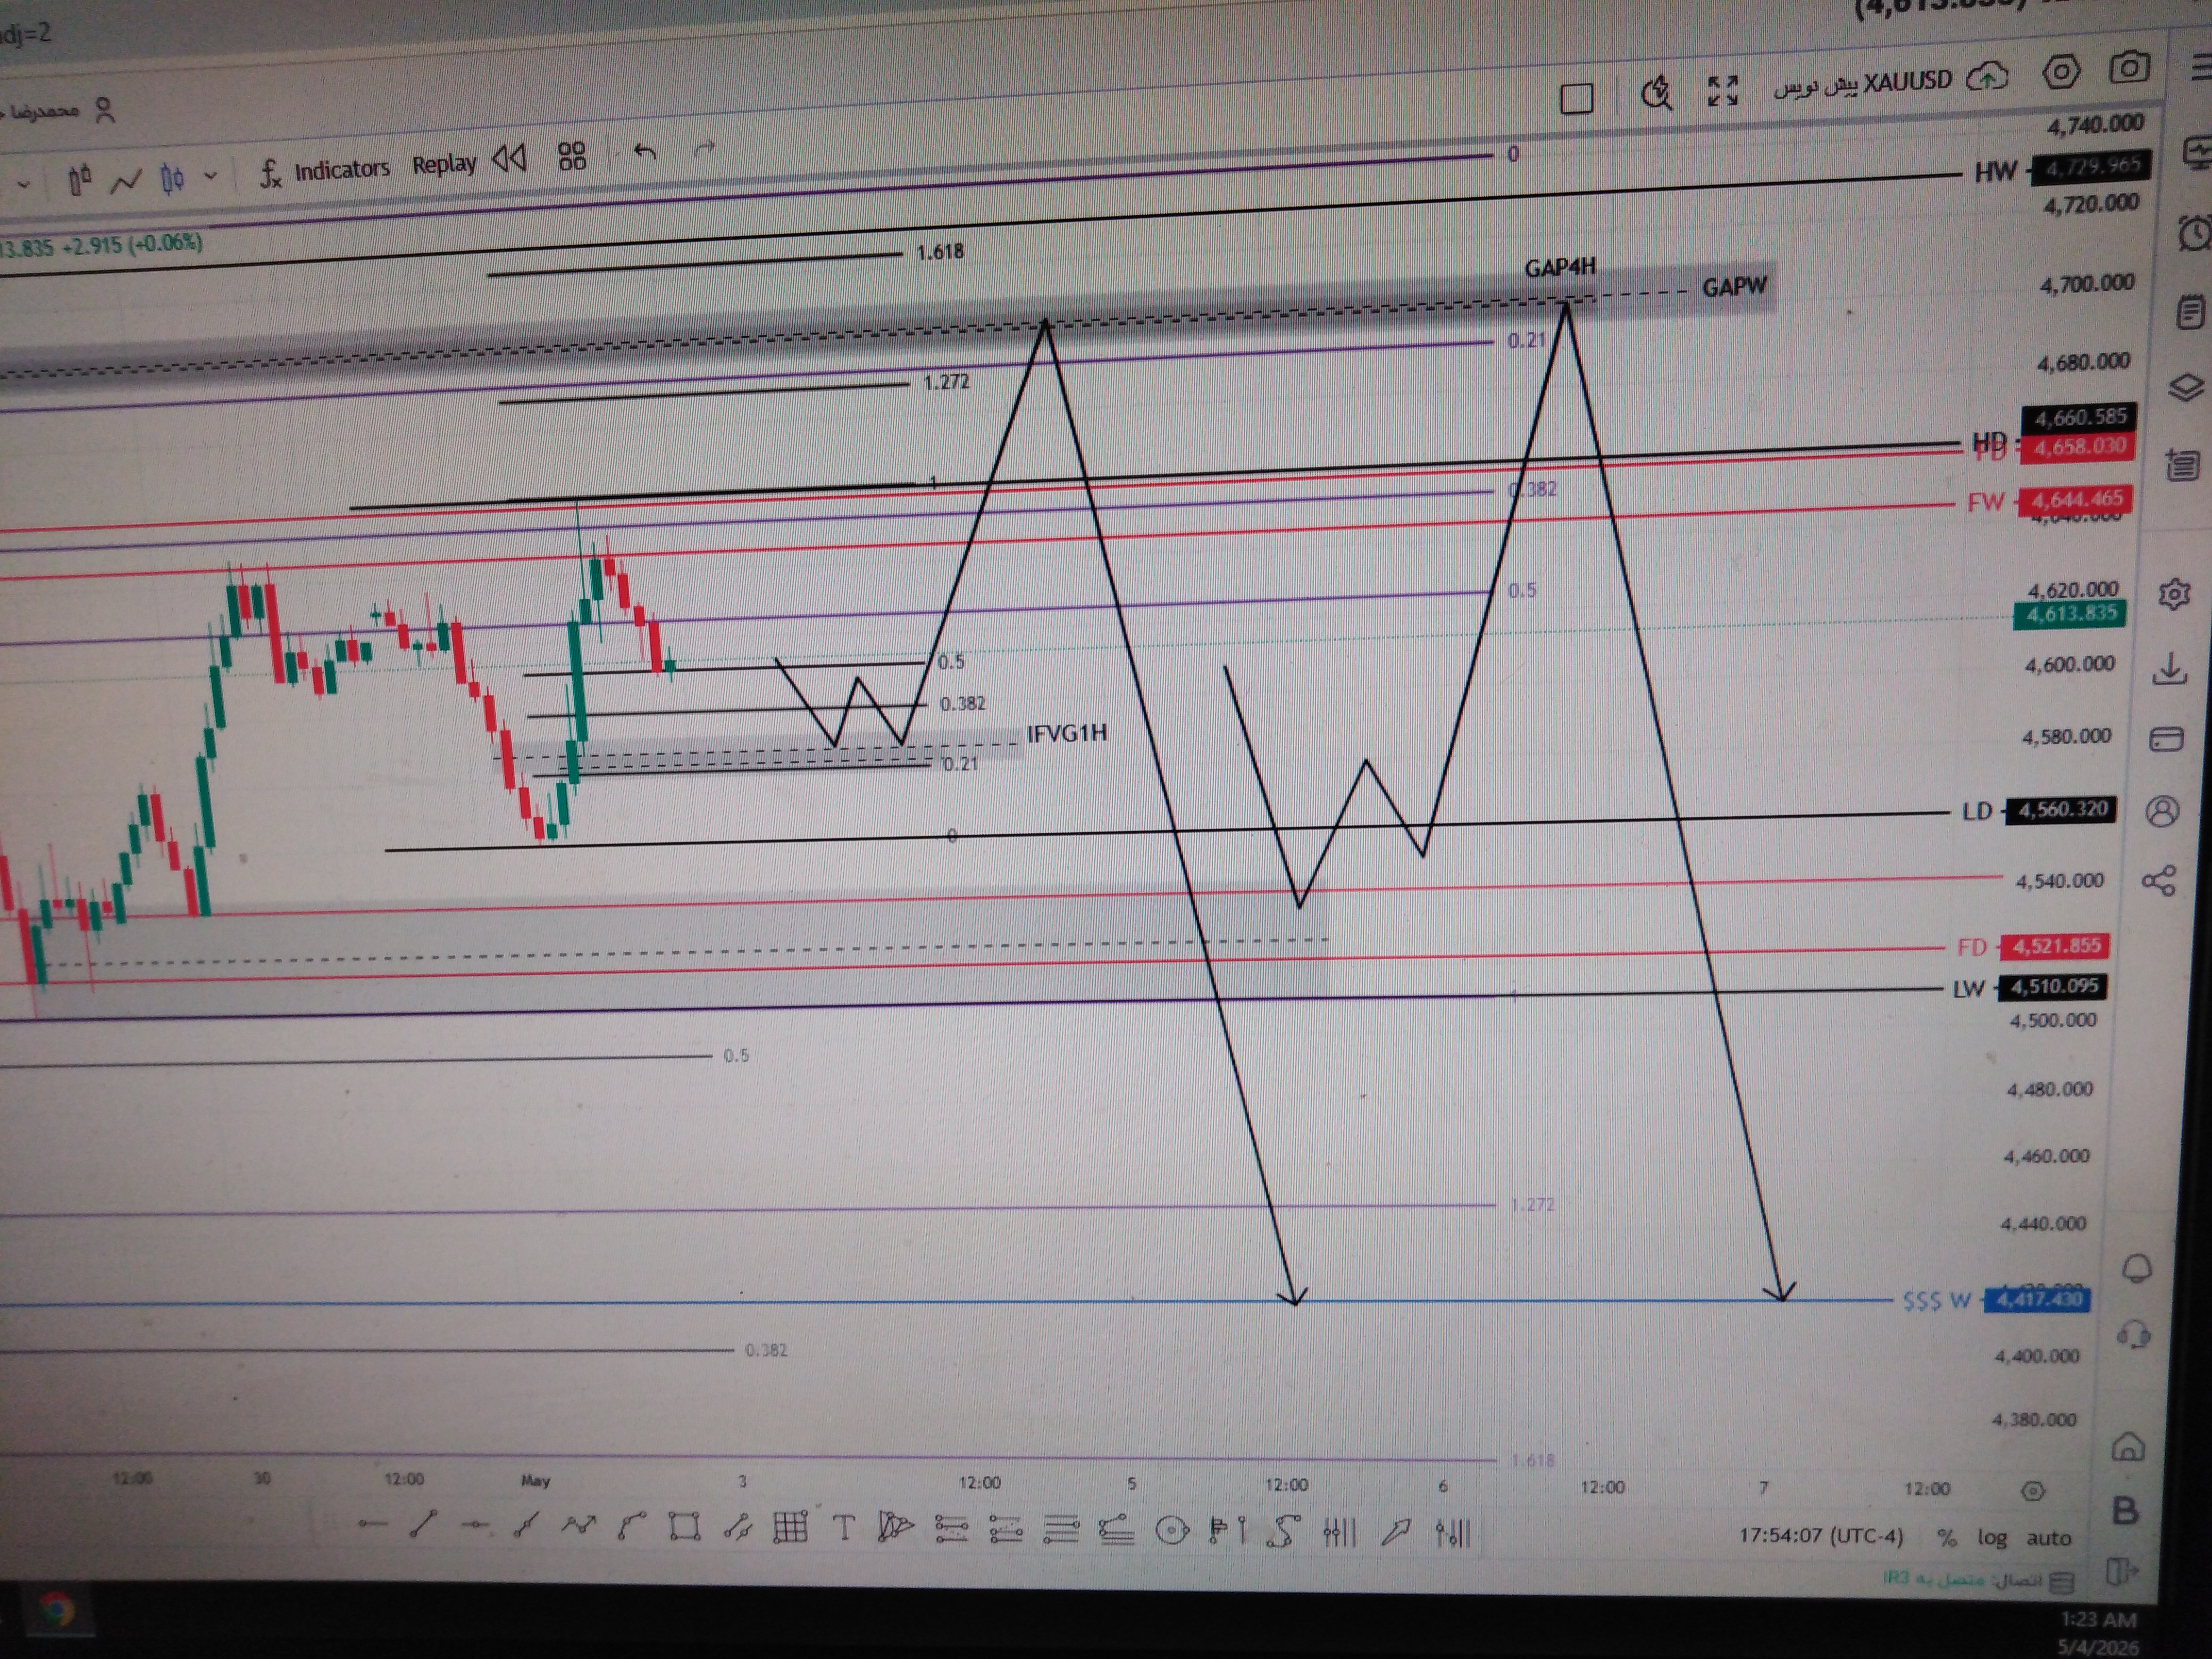Screen dimensions: 2212x1659
Task: Open the object tree layers icon in sidebar
Action: pyautogui.click(x=2186, y=387)
